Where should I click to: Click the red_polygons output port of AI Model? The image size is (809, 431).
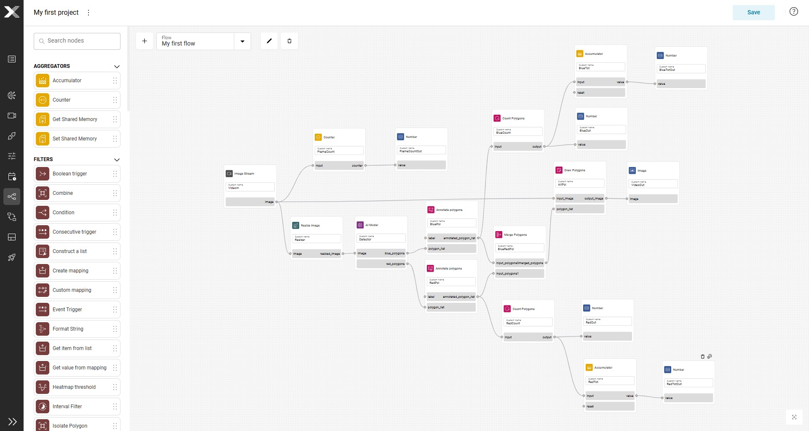point(407,264)
